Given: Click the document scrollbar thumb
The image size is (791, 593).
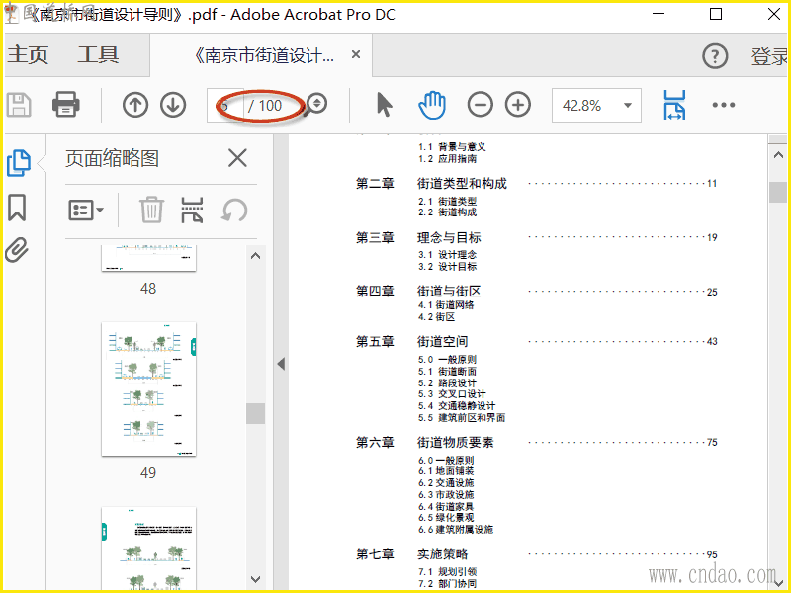Looking at the screenshot, I should (x=778, y=192).
